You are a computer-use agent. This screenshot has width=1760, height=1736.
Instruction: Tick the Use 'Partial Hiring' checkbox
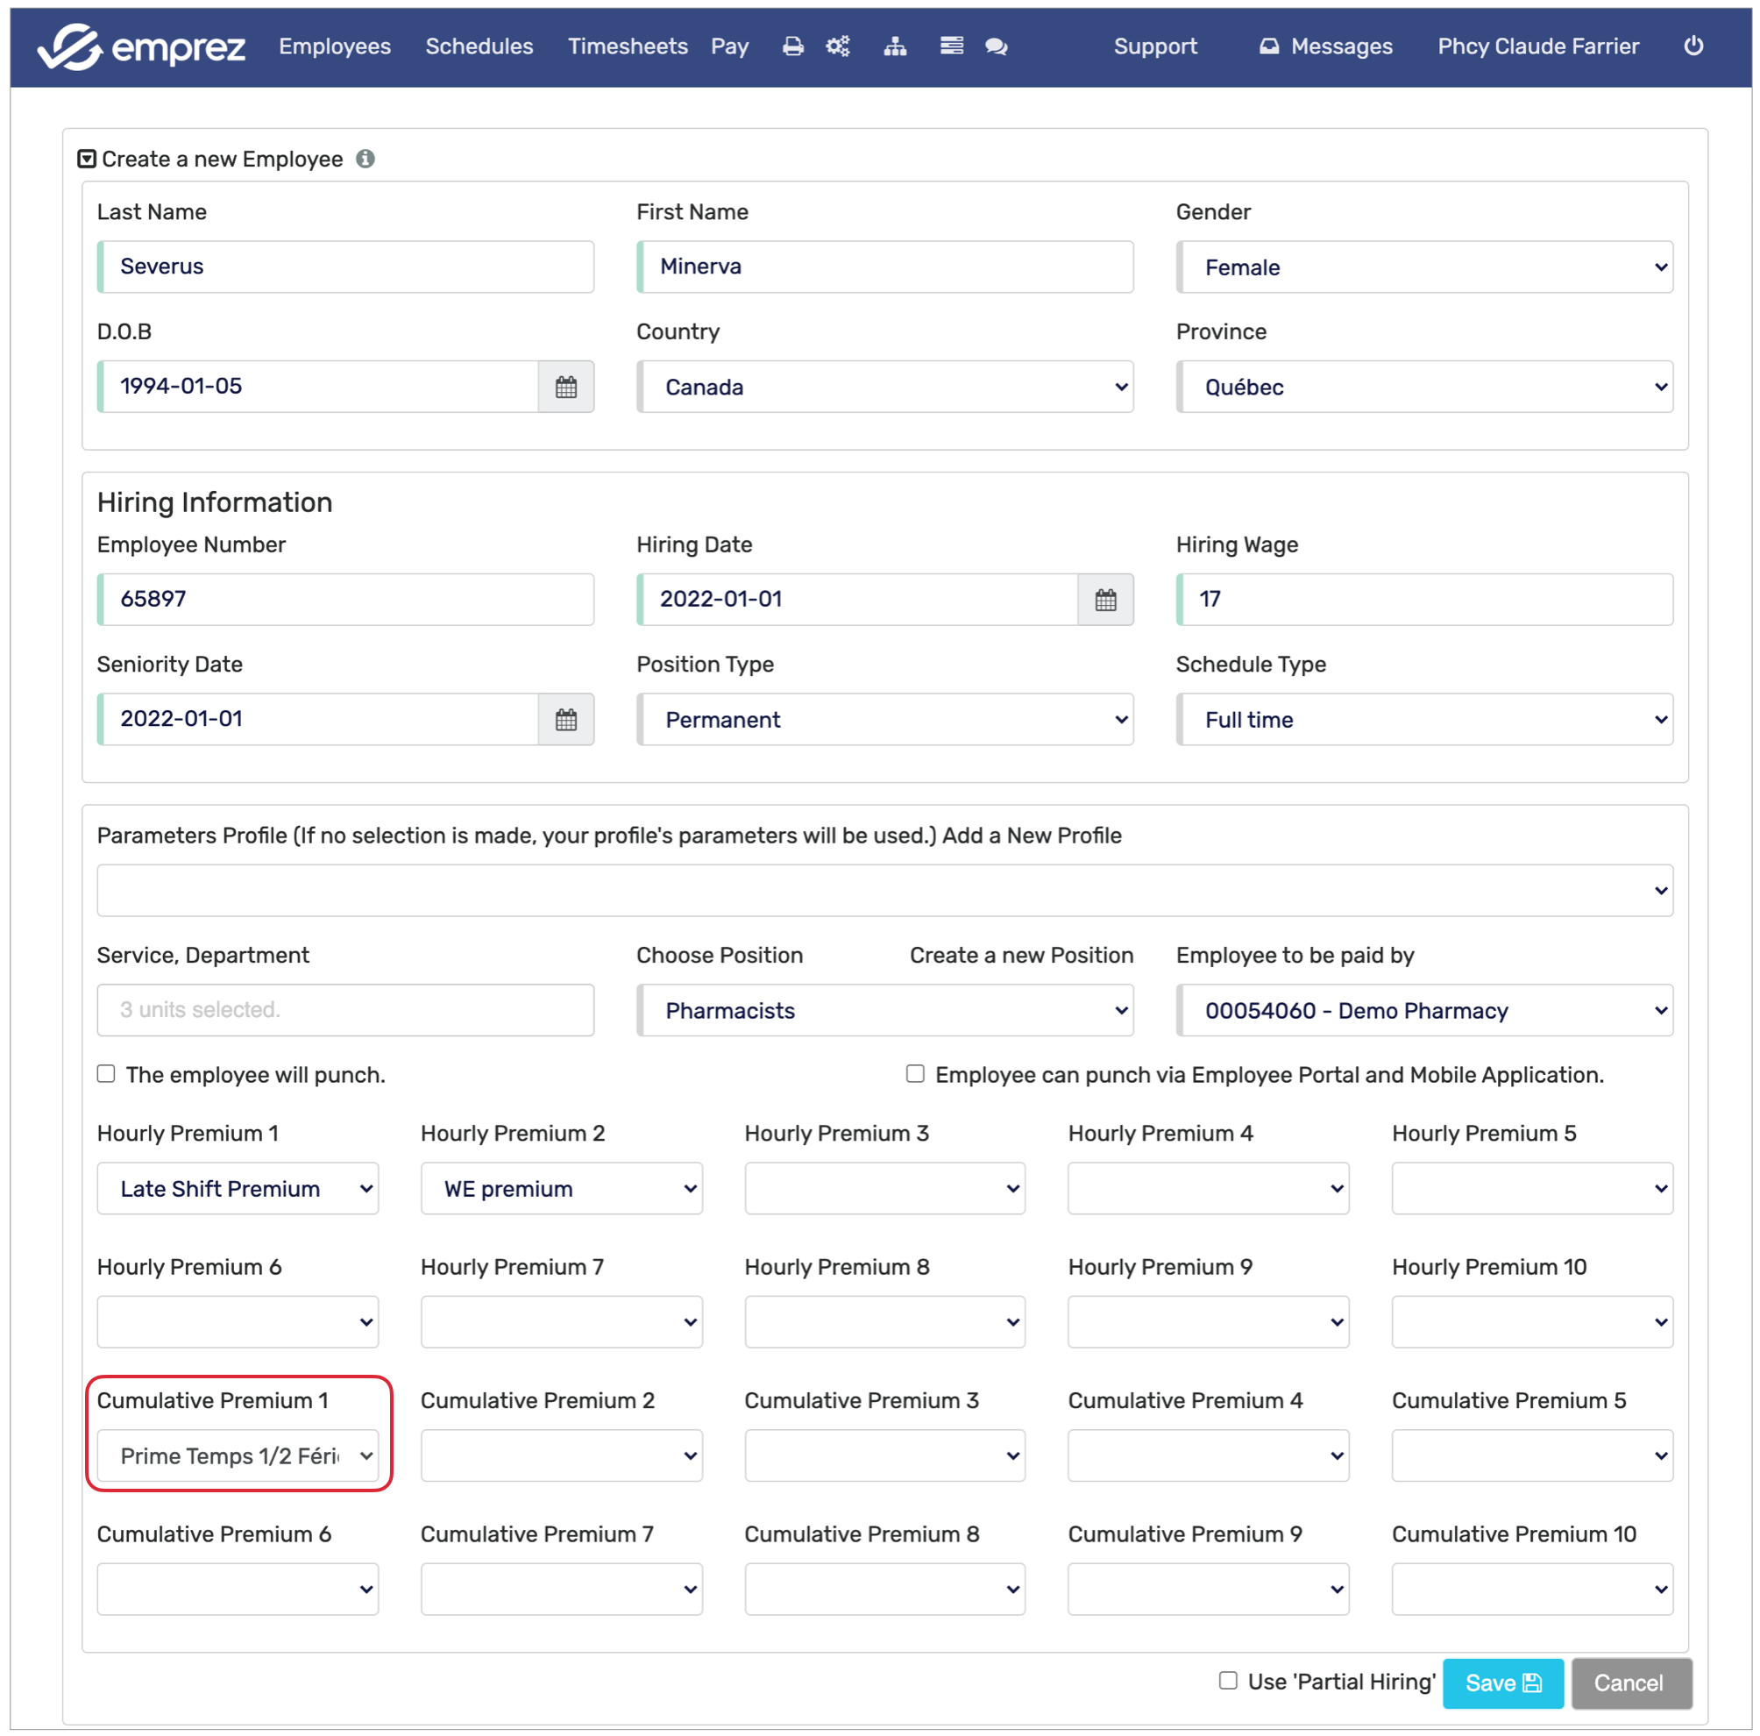(1227, 1680)
